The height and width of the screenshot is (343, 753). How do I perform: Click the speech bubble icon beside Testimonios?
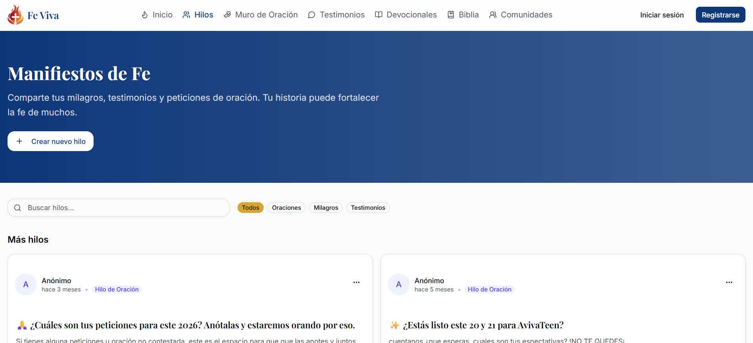(312, 15)
